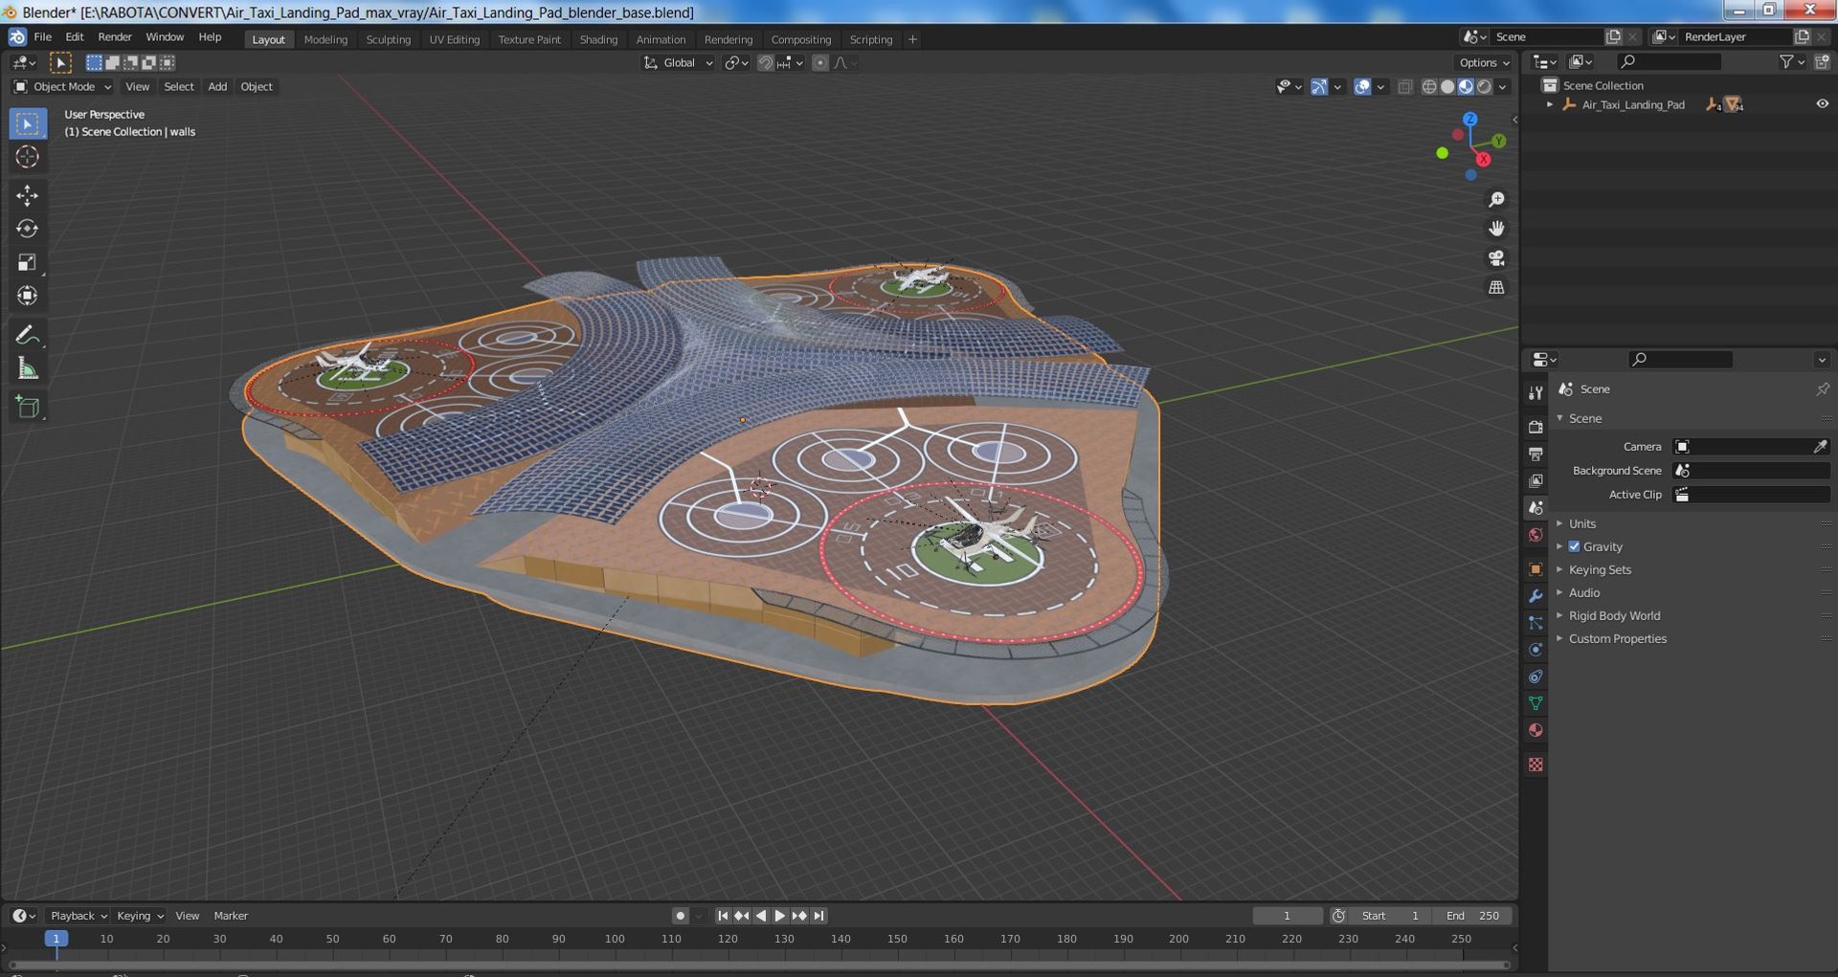Screen dimensions: 1838x977
Task: Open the viewport Options dropdown
Action: click(1484, 63)
